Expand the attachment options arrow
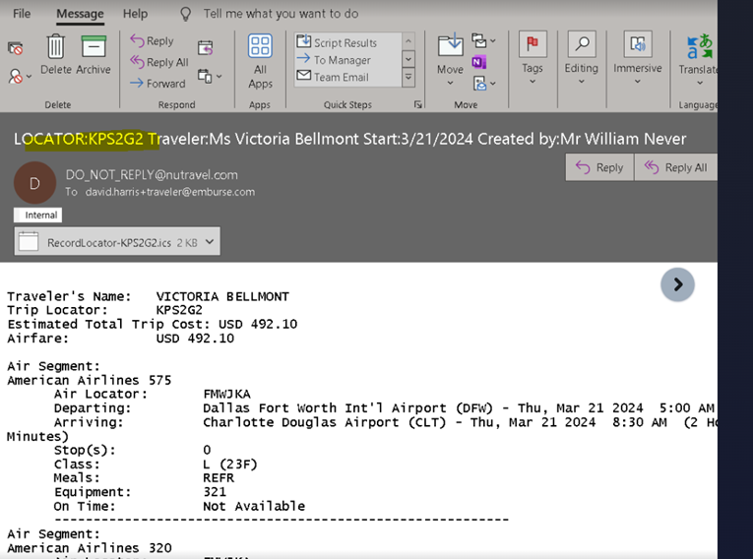The height and width of the screenshot is (559, 753). point(210,241)
